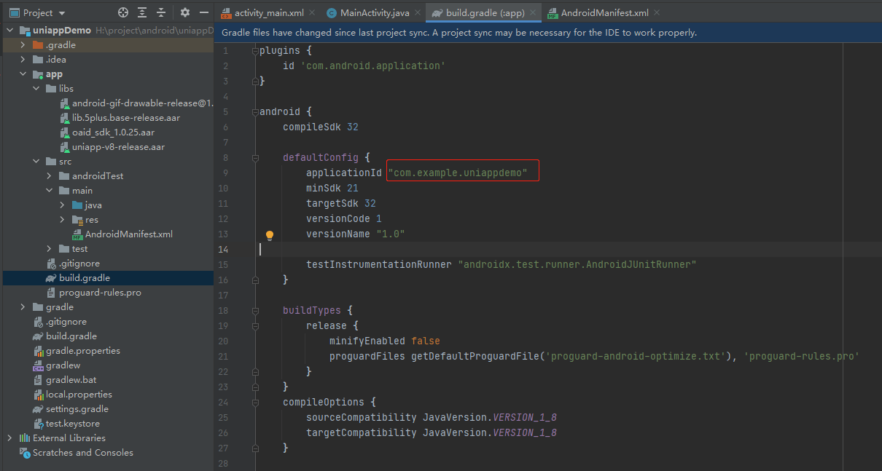This screenshot has height=471, width=882.
Task: Select .gitignore inside app folder
Action: [x=73, y=264]
